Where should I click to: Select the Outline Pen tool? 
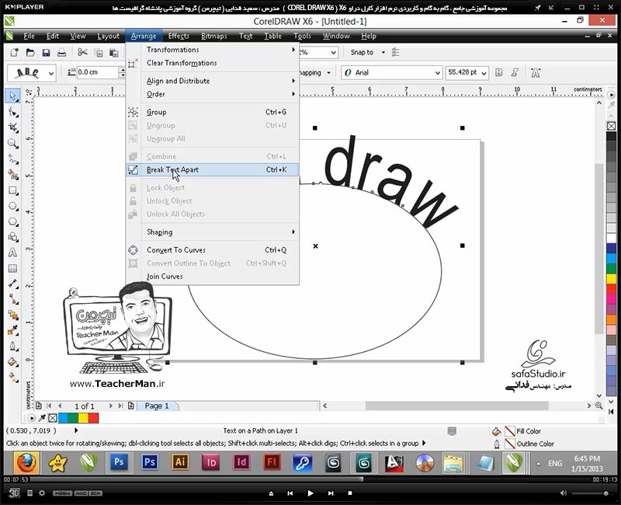tap(12, 346)
